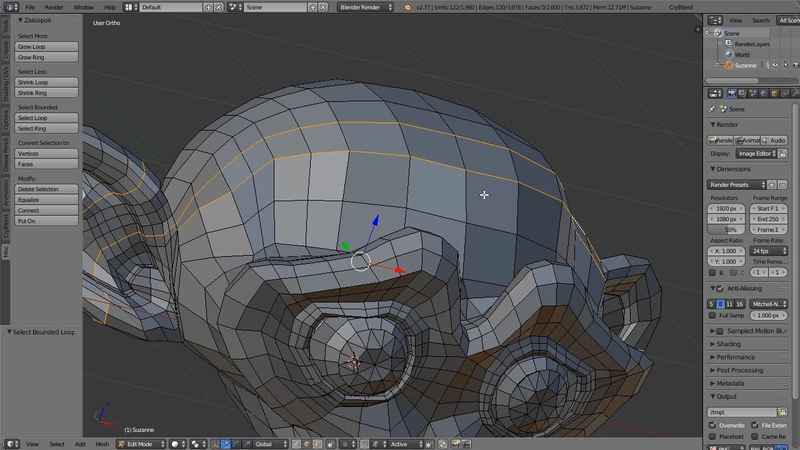Toggle Suzanne renderability camera in outliner

point(796,65)
